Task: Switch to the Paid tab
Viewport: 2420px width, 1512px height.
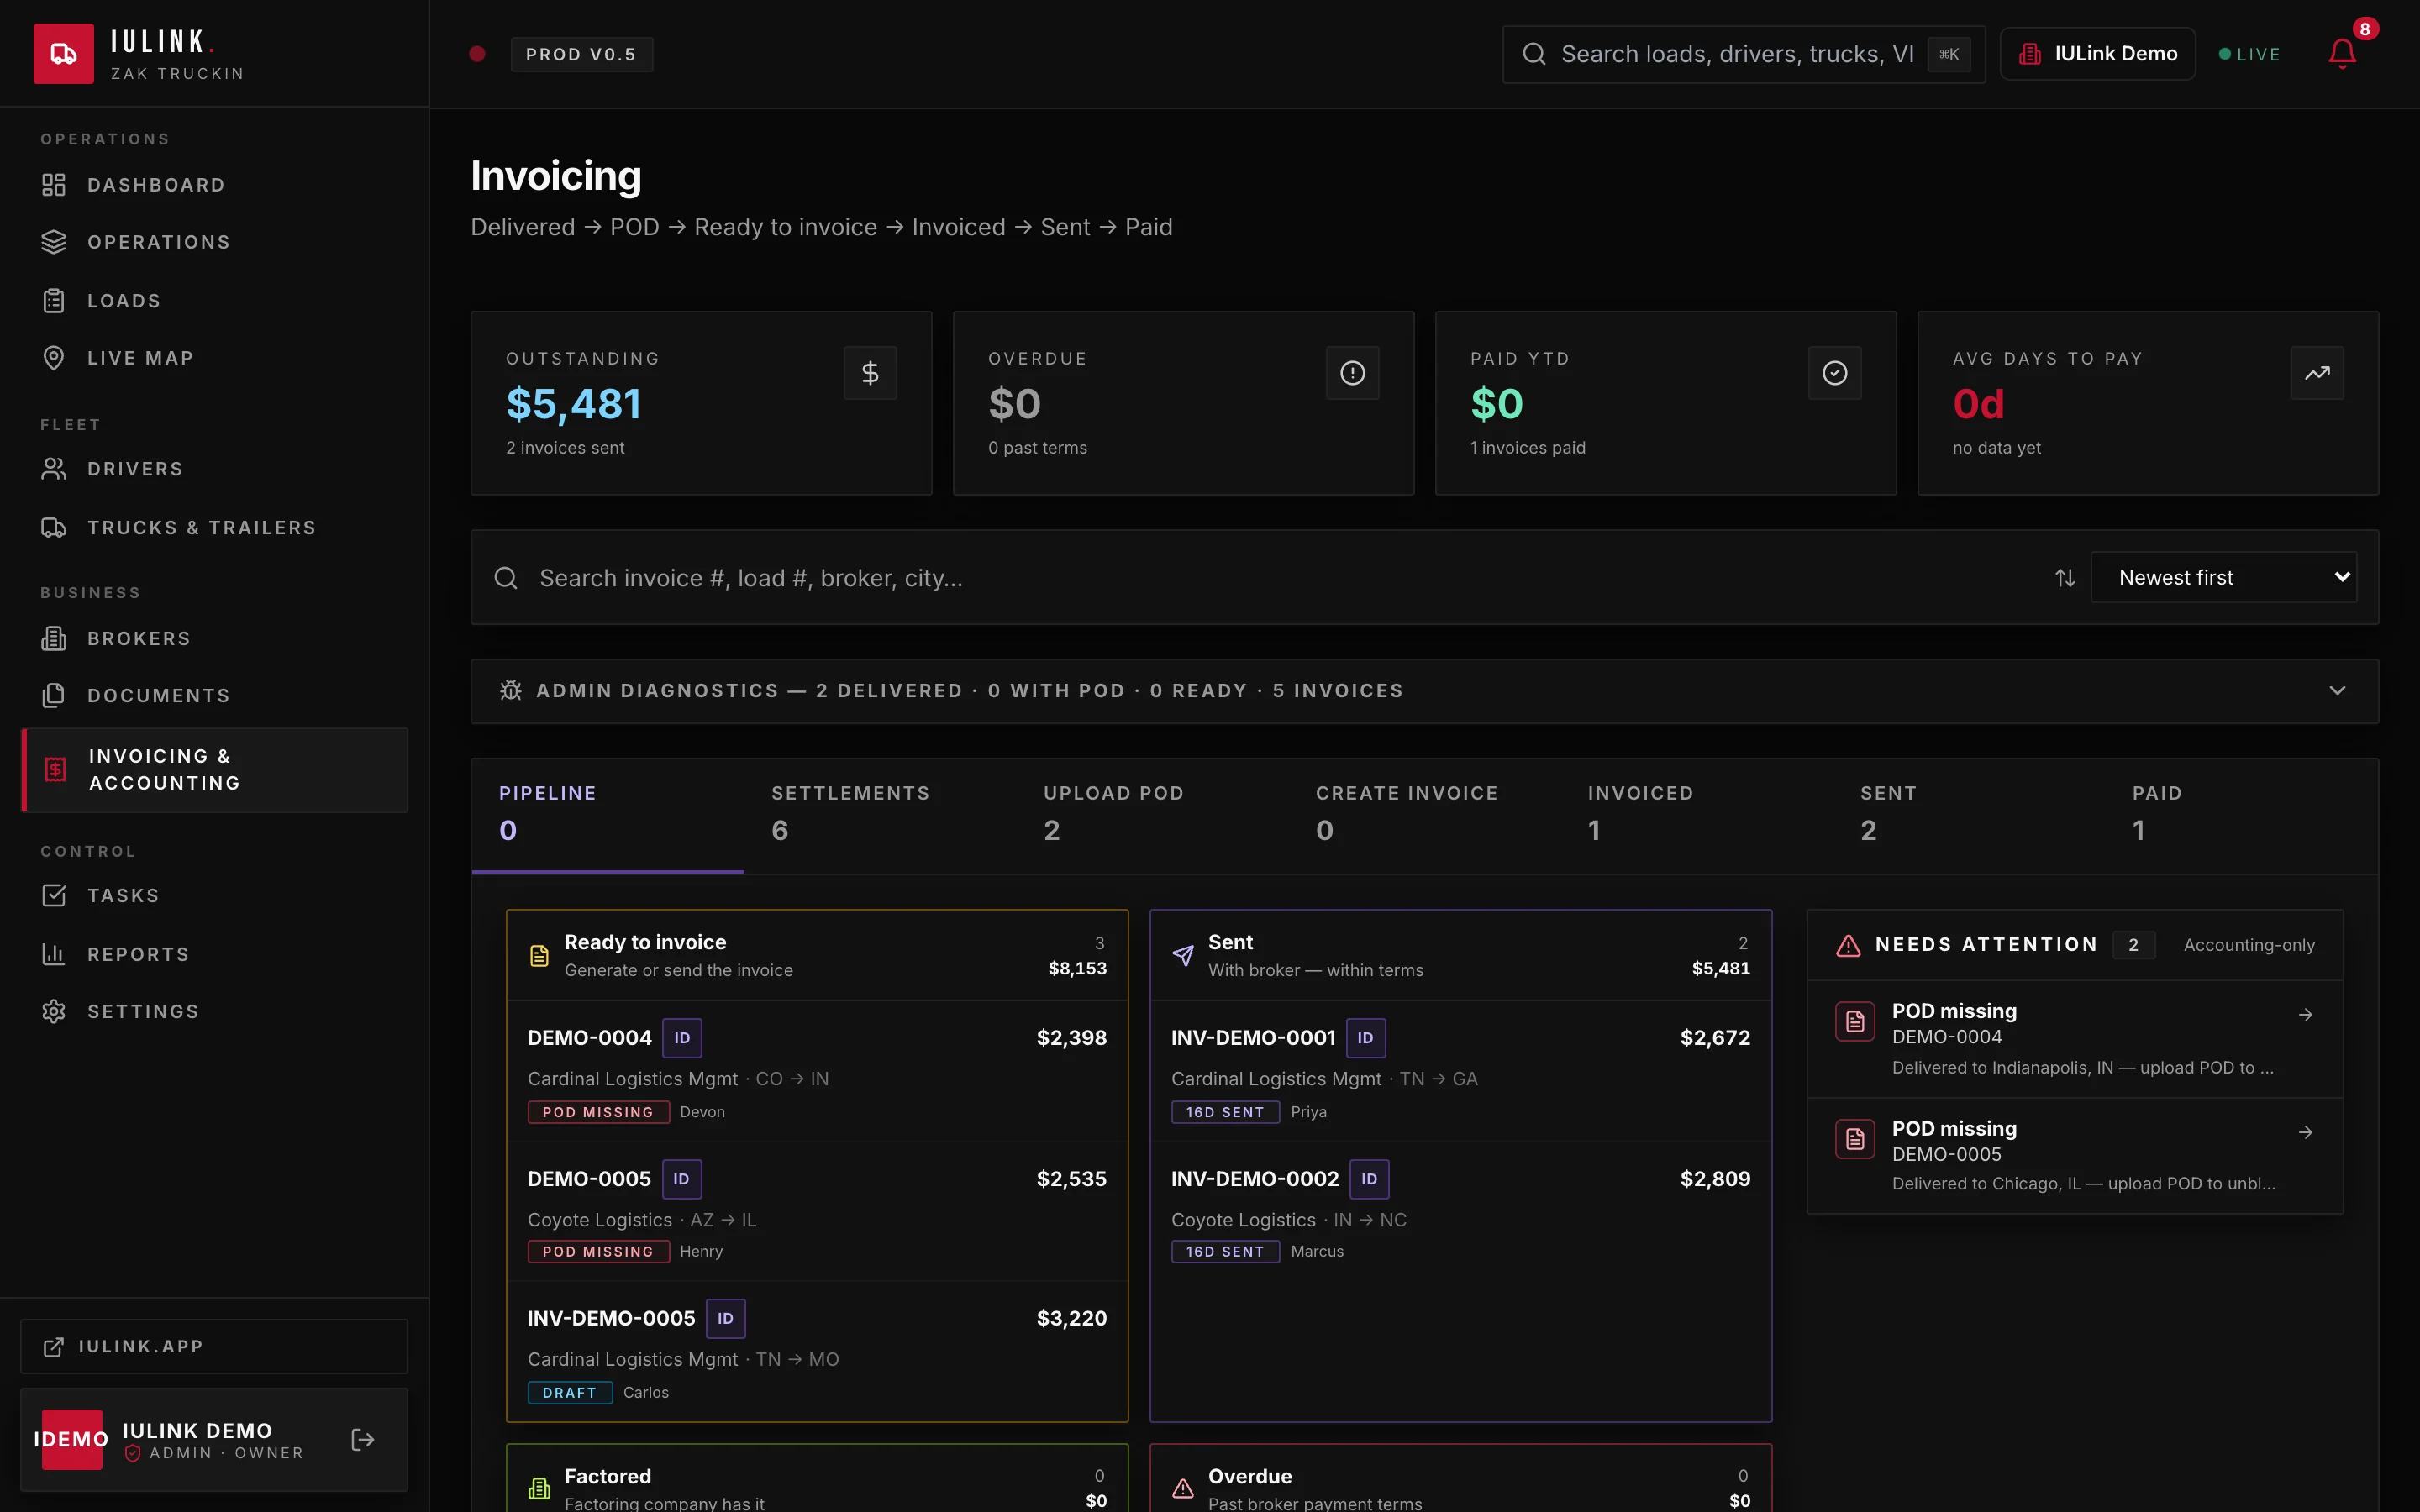Action: point(2240,814)
